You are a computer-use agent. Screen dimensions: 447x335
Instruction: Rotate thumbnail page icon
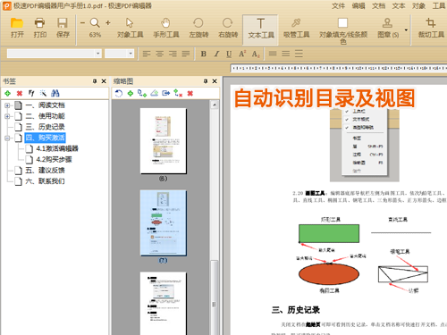pos(119,94)
